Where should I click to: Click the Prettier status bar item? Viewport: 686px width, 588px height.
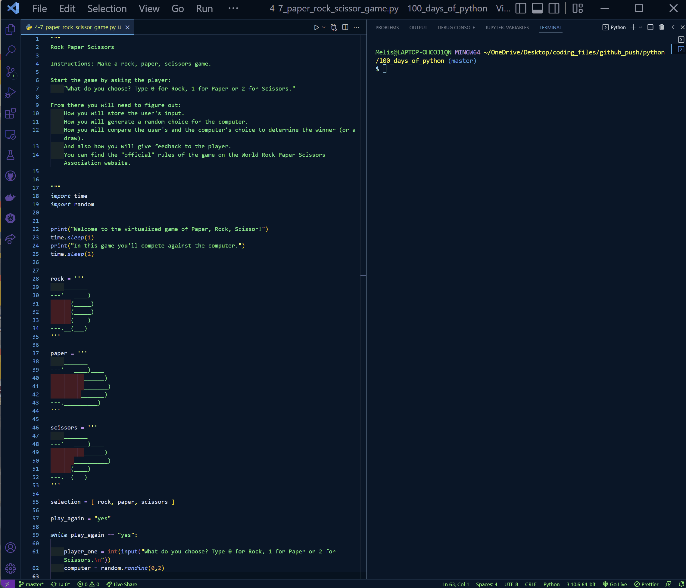click(646, 584)
